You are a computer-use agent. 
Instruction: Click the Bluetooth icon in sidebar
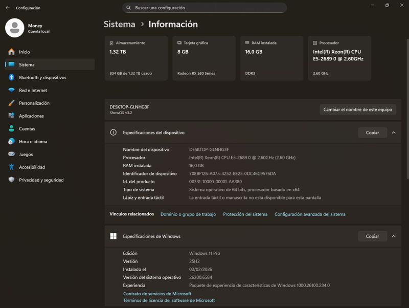[11, 77]
